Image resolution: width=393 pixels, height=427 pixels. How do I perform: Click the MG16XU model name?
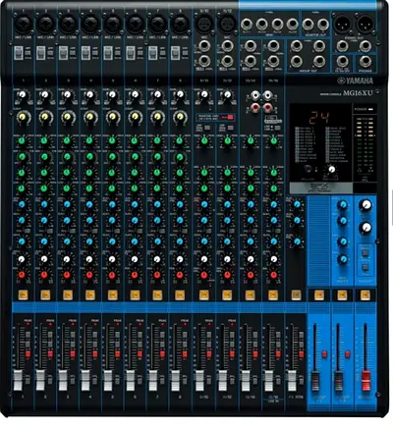[x=358, y=93]
